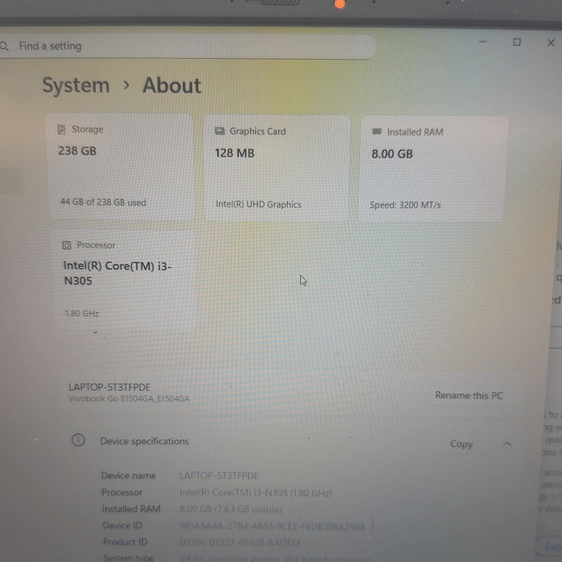562x562 pixels.
Task: Click the 'Intel(R) Core(TM) i3-N305' processor name
Action: click(117, 274)
